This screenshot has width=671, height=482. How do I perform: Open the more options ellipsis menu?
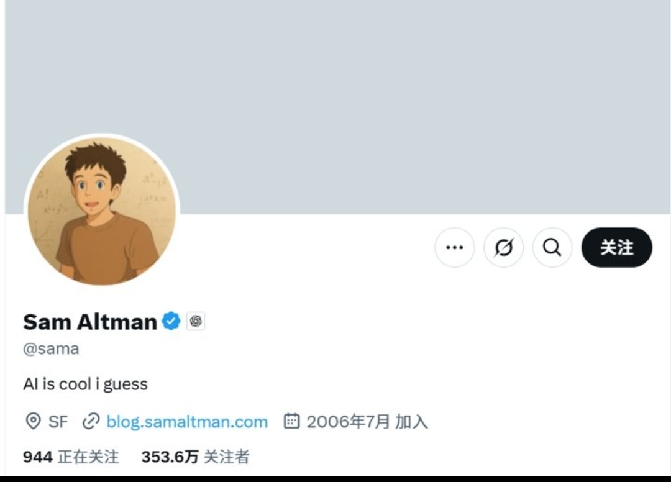pos(455,247)
